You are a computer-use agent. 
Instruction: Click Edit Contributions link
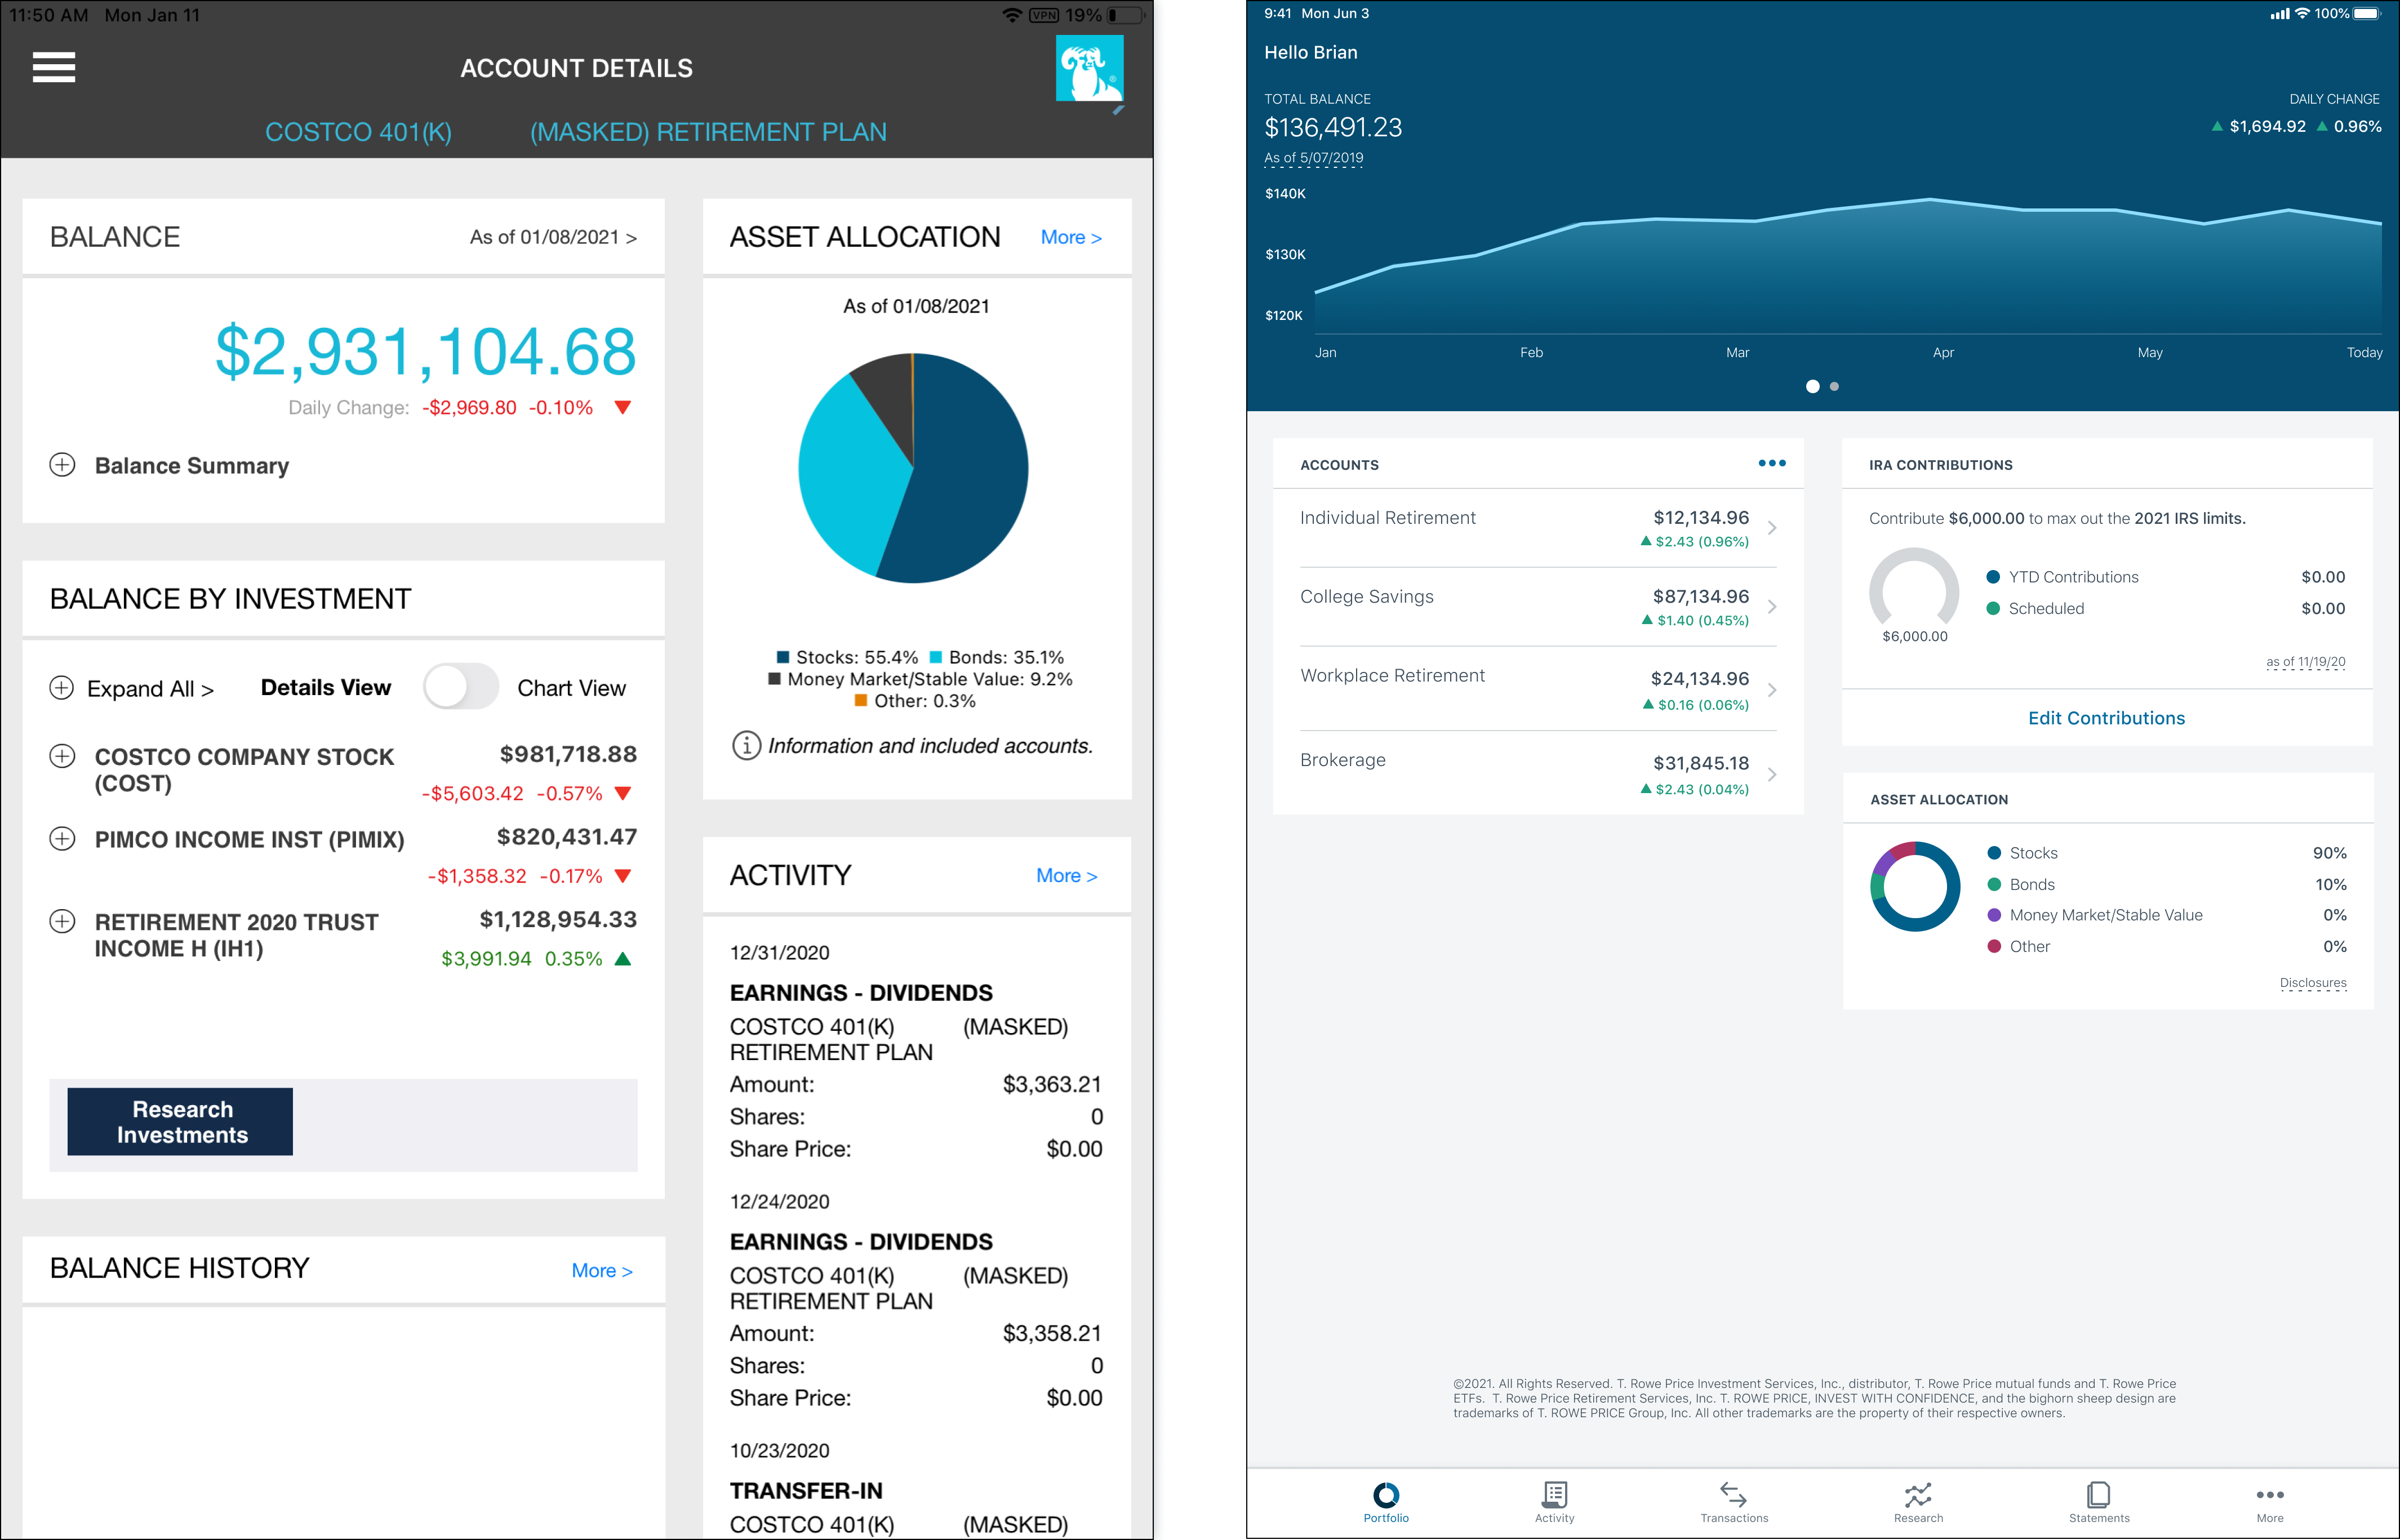[x=2106, y=718]
